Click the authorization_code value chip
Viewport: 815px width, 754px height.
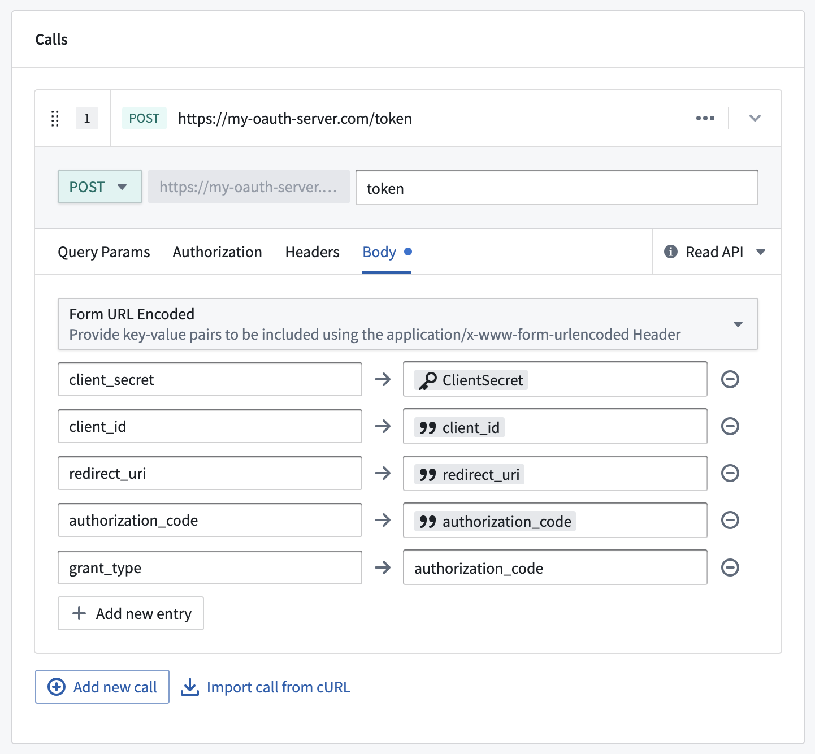click(495, 521)
